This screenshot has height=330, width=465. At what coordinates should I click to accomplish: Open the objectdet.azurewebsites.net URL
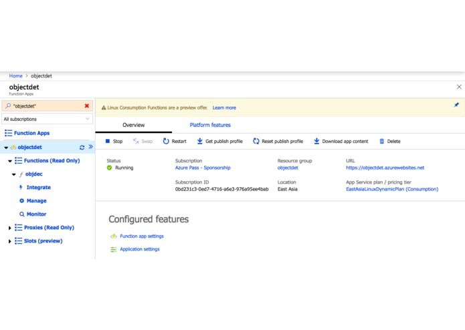pyautogui.click(x=385, y=168)
